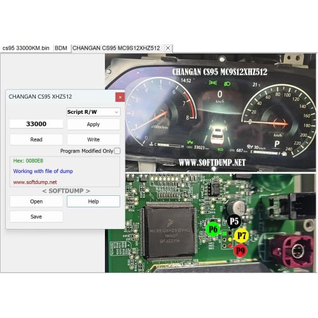Click the Read button

[x=36, y=139]
